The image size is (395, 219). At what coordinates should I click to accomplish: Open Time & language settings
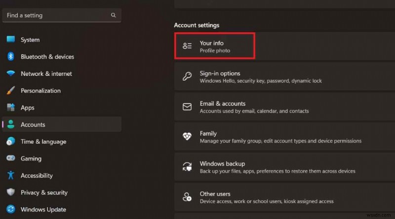pyautogui.click(x=62, y=141)
